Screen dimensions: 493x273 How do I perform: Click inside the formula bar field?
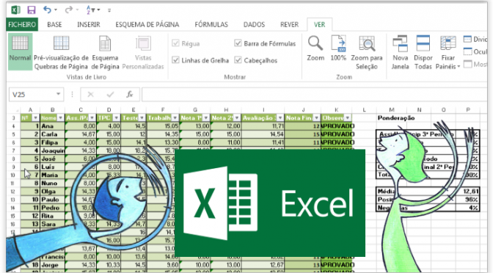315,95
